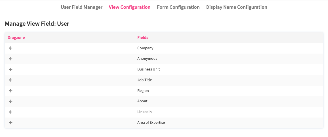Click the LinkedIn field entry
328x137 pixels.
point(145,112)
